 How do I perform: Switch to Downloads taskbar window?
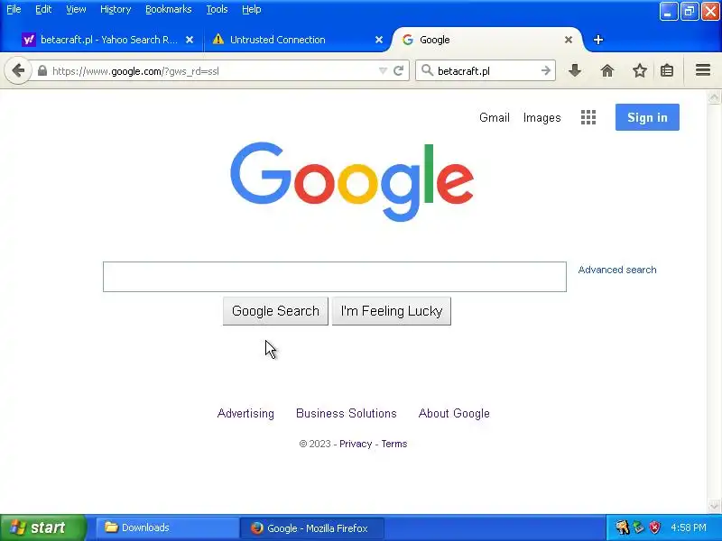167,527
